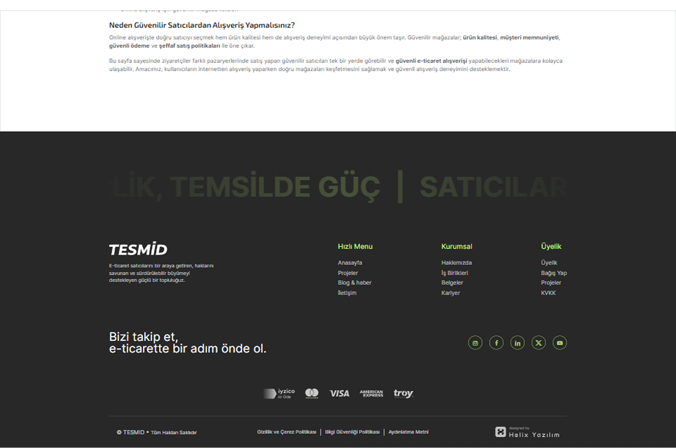Open the LinkedIn social icon
Screen dimensions: 676x448
click(517, 343)
